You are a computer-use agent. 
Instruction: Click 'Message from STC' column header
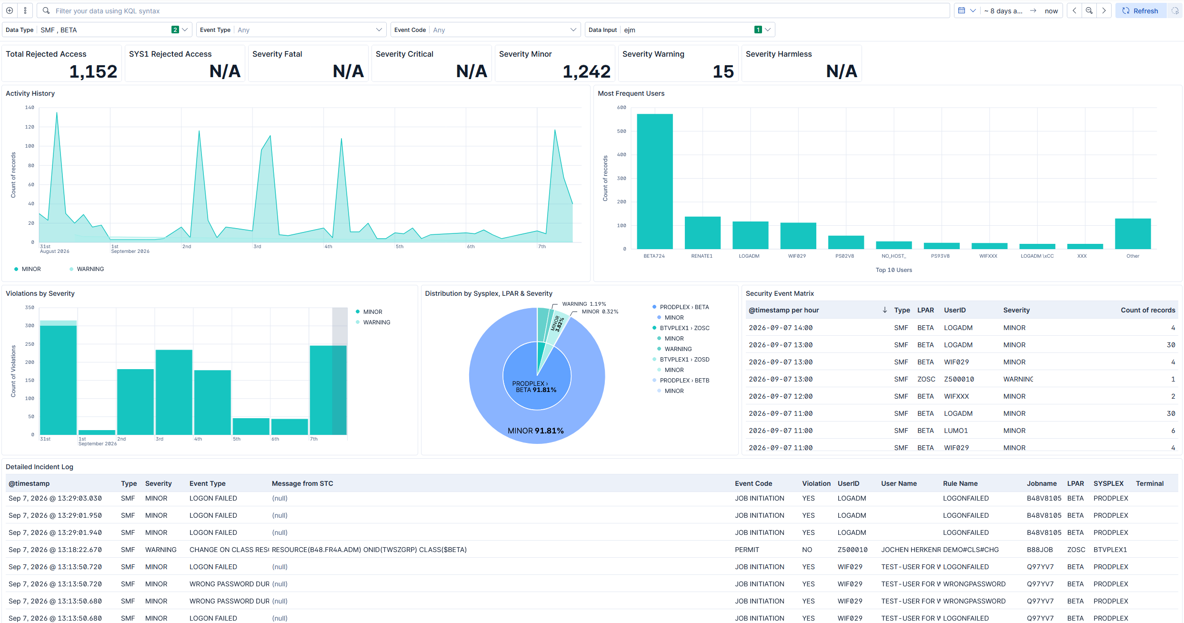302,483
